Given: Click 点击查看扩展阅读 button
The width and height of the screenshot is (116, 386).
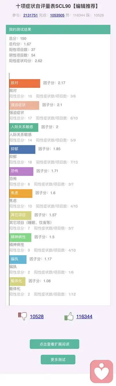Looking at the screenshot, I should click(54, 344).
